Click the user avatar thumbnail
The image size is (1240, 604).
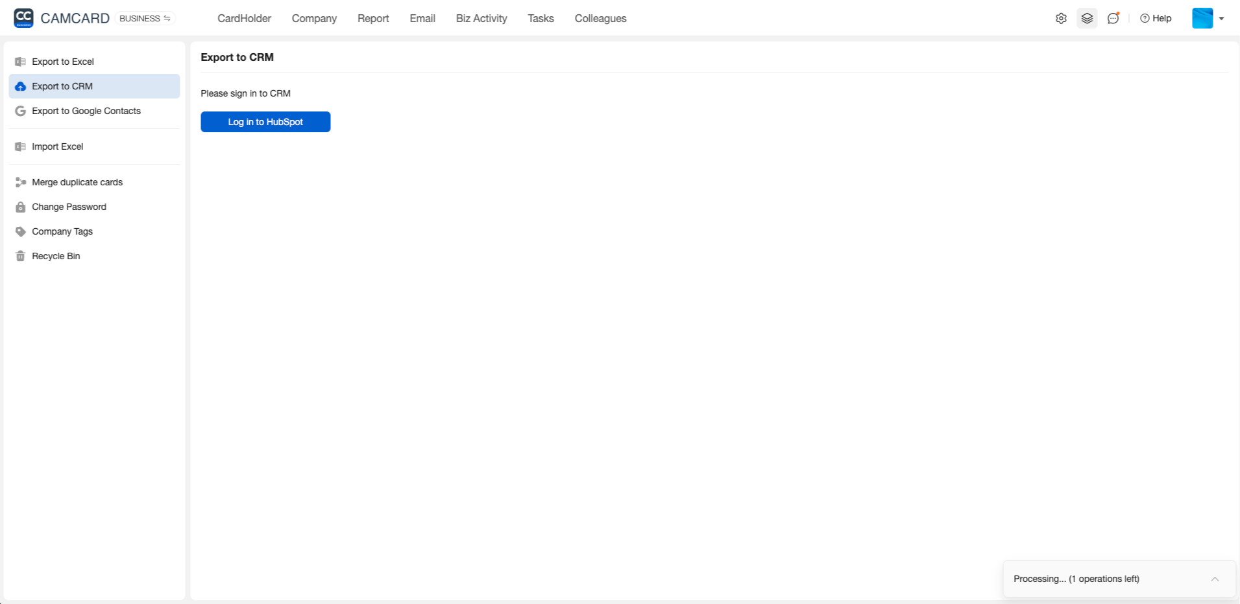(x=1202, y=18)
